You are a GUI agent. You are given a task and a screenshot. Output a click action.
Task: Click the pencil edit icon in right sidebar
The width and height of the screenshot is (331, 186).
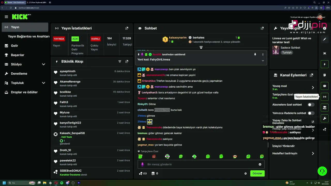tap(325, 39)
